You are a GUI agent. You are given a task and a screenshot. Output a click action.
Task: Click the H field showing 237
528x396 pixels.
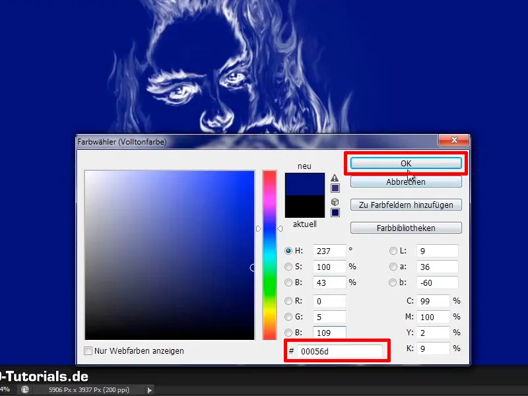(x=329, y=251)
